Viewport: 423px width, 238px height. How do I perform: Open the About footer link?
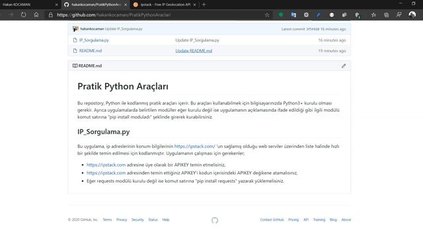pos(346,219)
